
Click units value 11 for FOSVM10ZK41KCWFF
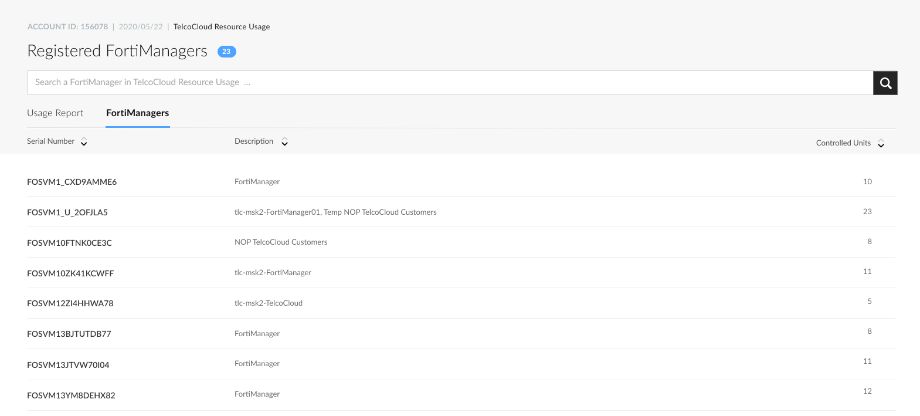coord(867,272)
